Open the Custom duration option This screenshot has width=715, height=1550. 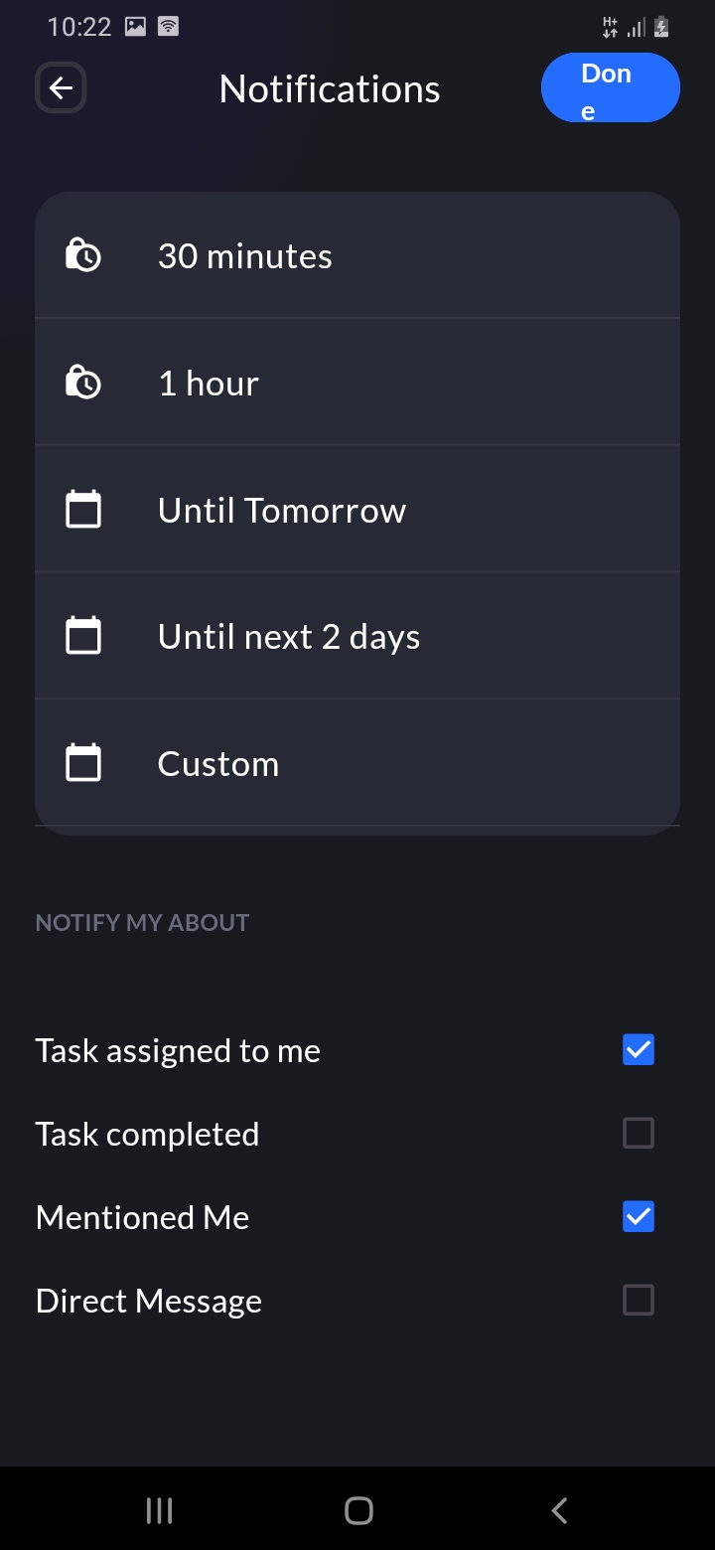click(218, 764)
